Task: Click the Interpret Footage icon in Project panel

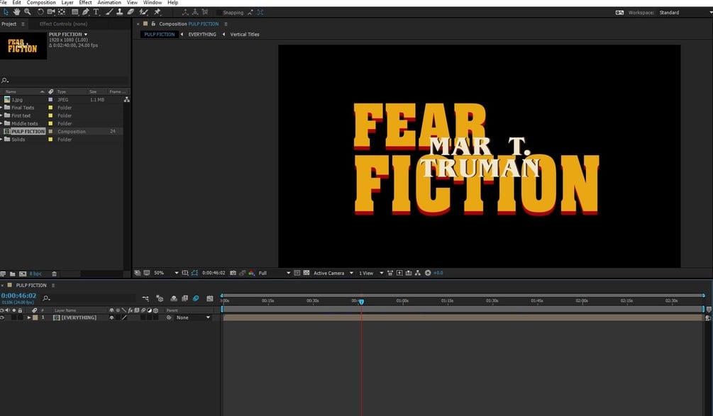Action: pos(3,274)
